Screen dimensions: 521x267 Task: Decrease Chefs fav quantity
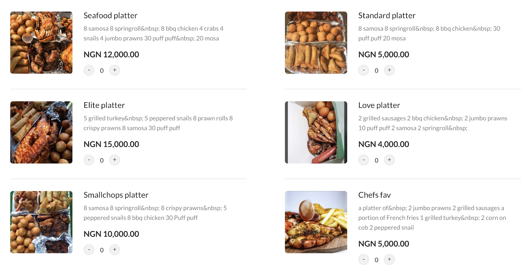click(x=364, y=260)
